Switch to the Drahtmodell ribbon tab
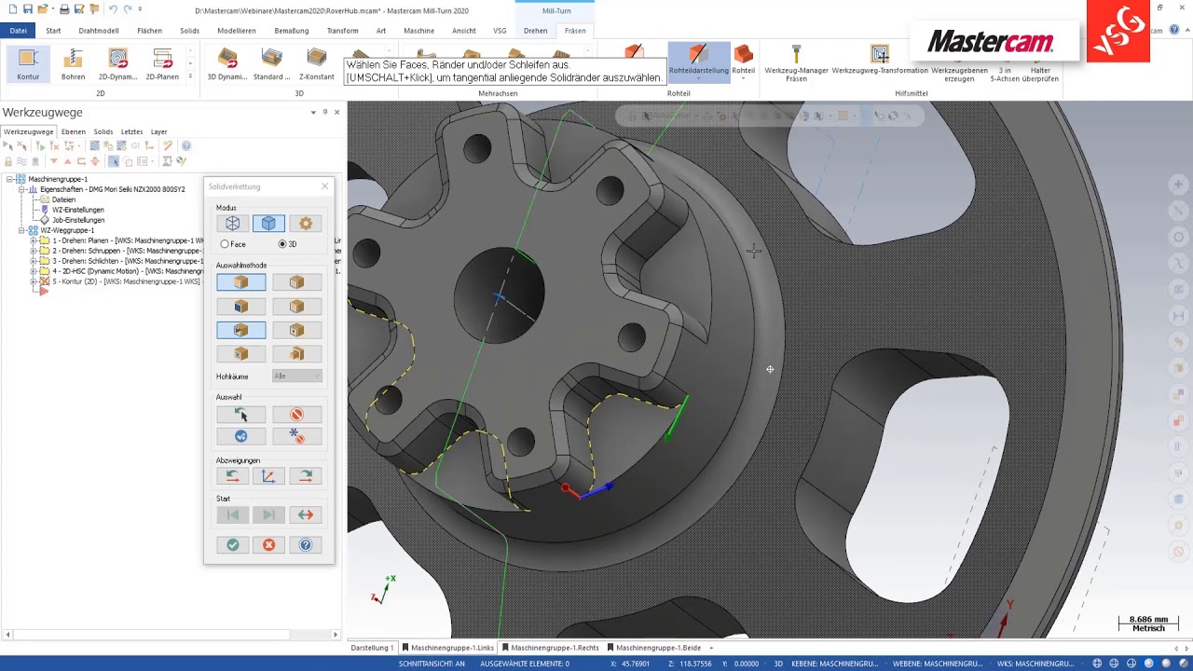Screen dimensions: 1193x671 (x=99, y=31)
